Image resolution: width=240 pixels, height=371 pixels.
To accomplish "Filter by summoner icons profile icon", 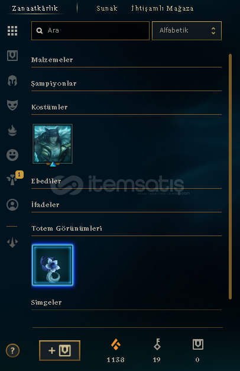I will 12,205.
